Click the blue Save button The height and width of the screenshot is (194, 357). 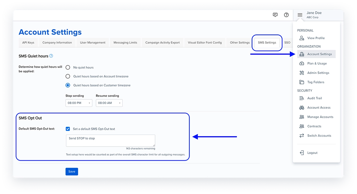72,172
